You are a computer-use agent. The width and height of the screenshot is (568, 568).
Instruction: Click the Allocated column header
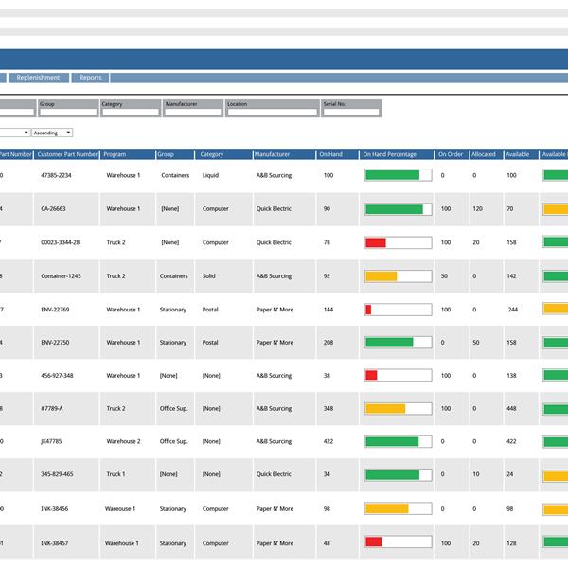(x=485, y=154)
